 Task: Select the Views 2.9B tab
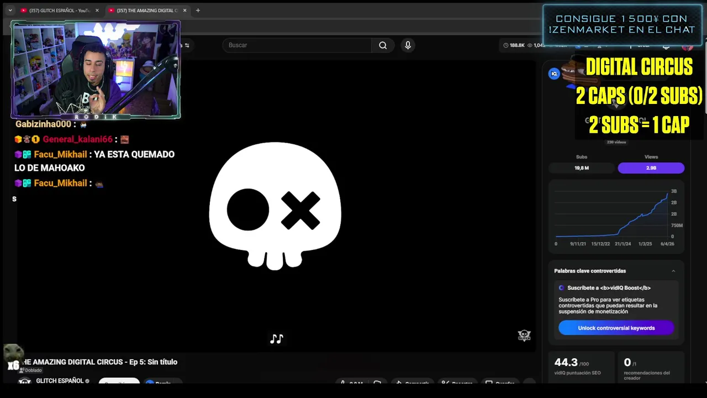(x=651, y=168)
